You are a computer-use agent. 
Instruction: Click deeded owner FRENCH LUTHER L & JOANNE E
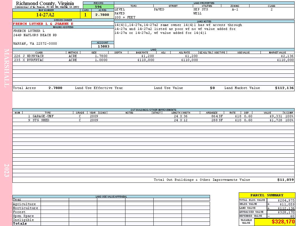pos(43,24)
